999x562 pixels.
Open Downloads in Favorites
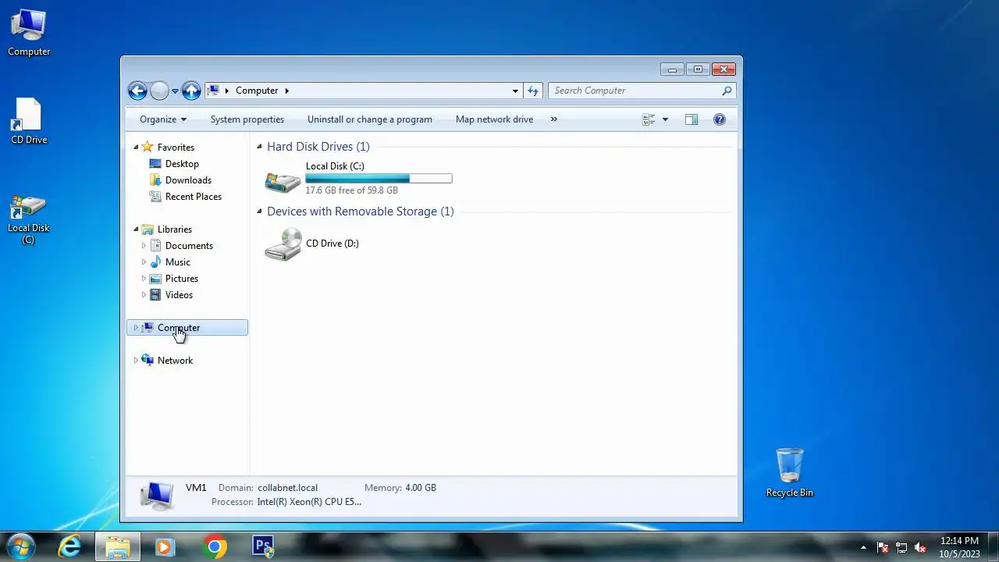pos(188,180)
